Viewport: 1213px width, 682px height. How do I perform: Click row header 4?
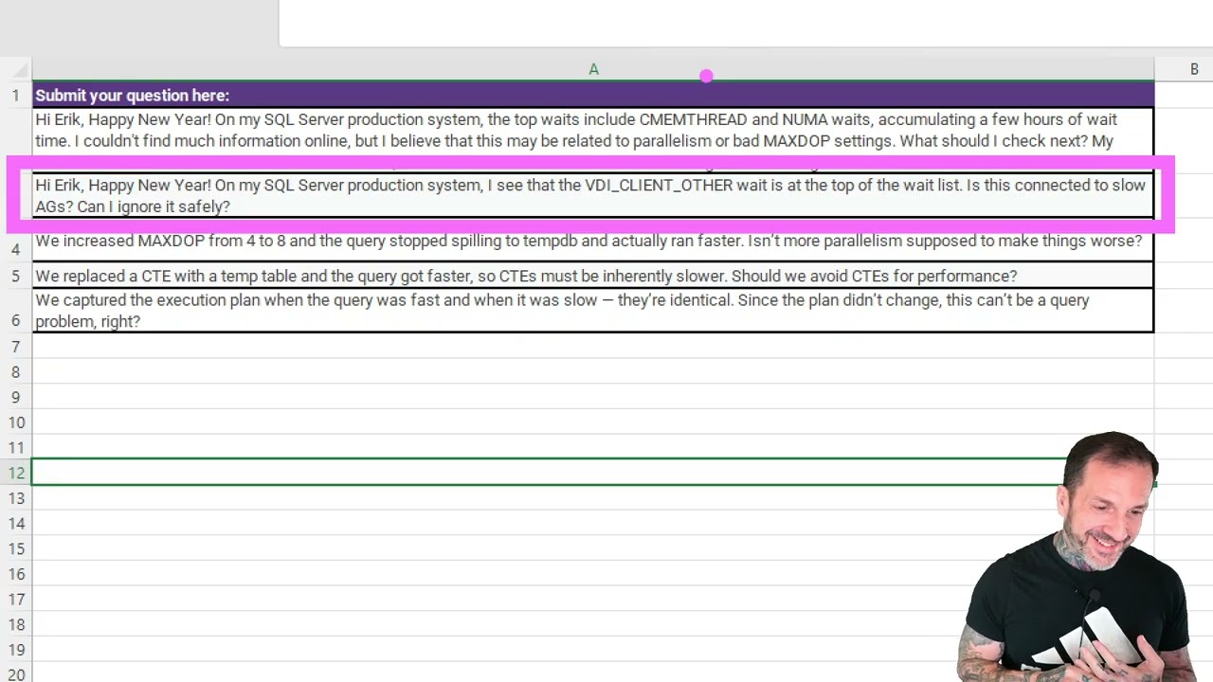point(16,248)
